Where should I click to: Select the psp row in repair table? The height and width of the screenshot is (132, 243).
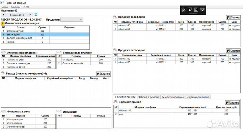pos(177,114)
